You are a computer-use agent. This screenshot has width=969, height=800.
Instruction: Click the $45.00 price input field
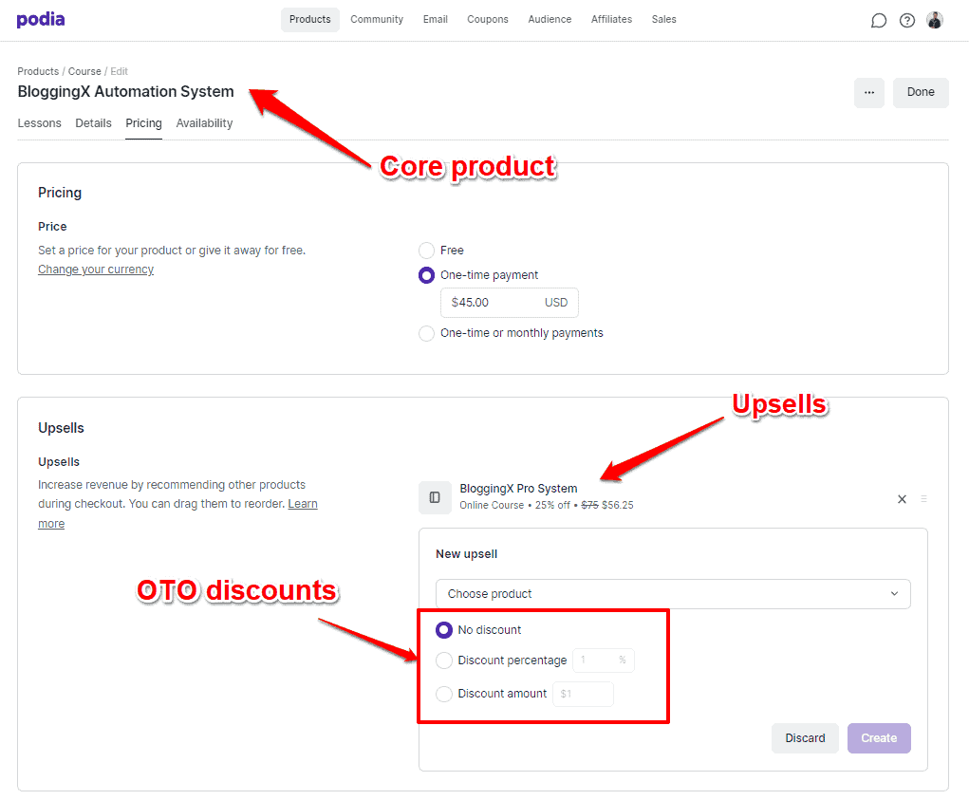pos(489,303)
